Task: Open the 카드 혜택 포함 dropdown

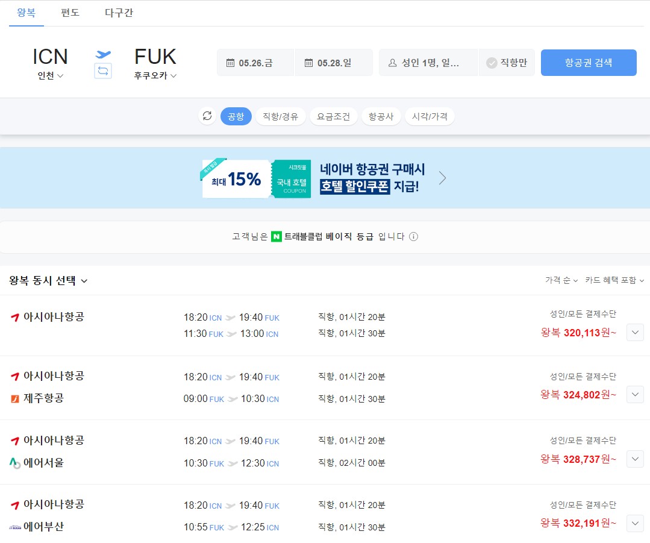Action: [x=614, y=280]
